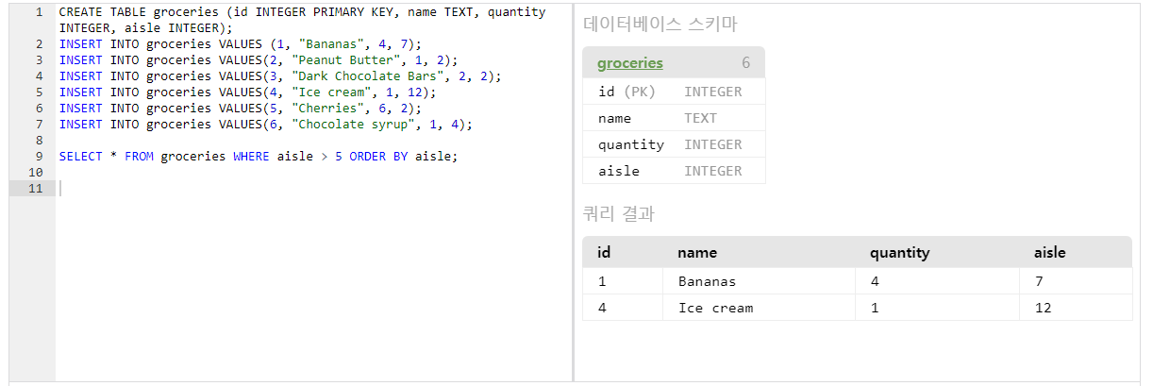Click line number 11 in the gutter

coord(36,188)
